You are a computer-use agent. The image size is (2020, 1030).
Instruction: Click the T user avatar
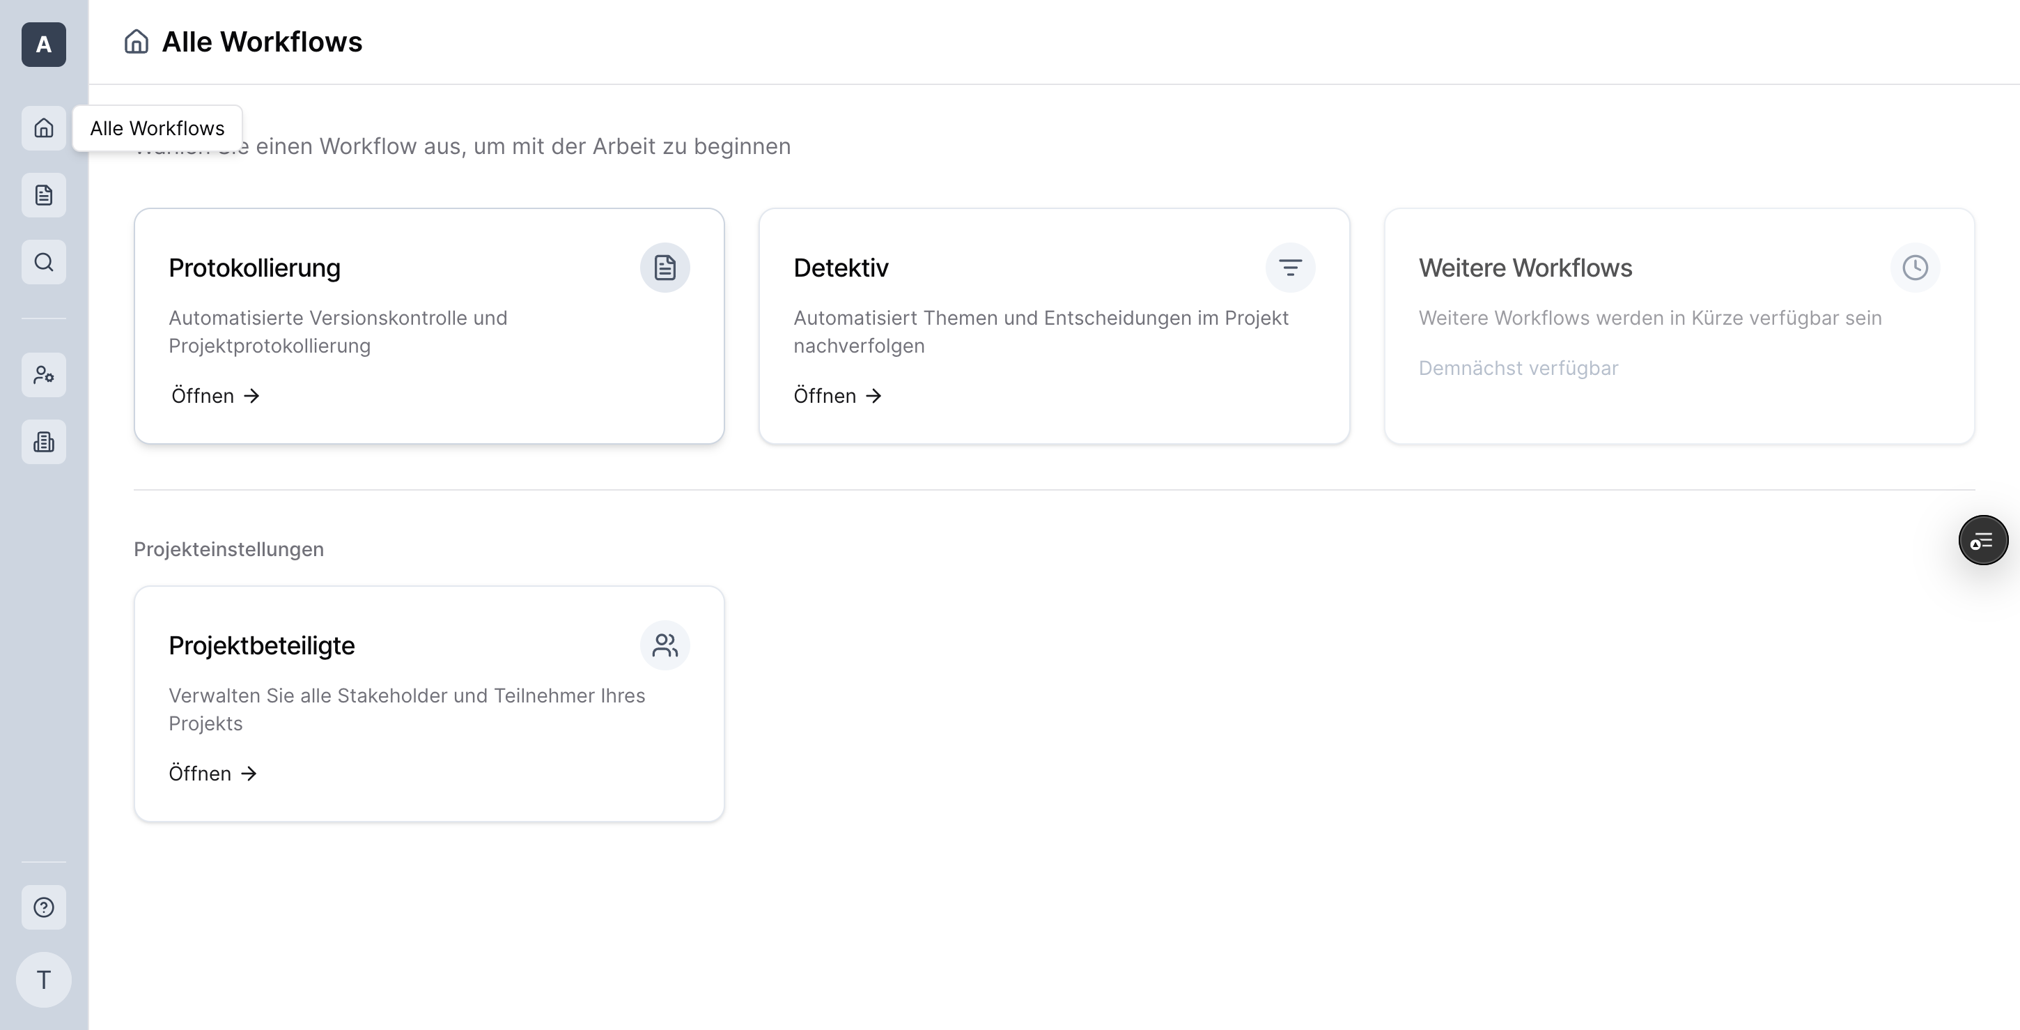(x=44, y=980)
